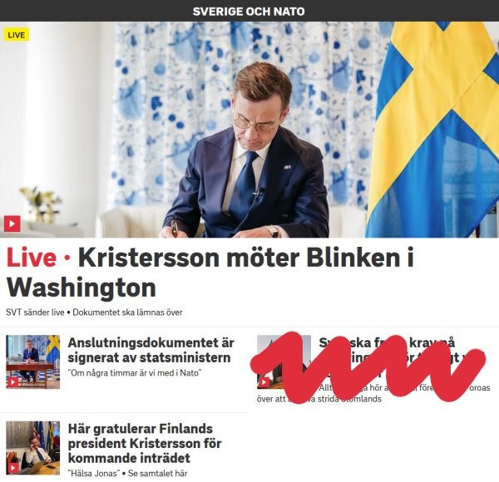Open Anslutningsdokumentet är signerat av statsministern article

pyautogui.click(x=151, y=350)
